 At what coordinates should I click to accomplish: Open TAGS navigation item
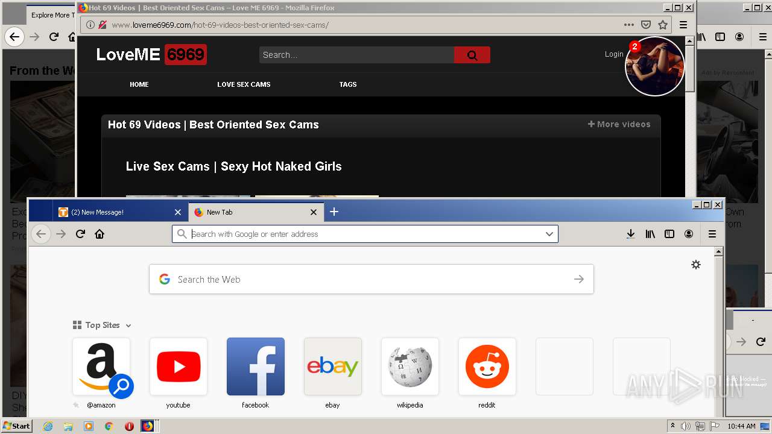click(348, 84)
